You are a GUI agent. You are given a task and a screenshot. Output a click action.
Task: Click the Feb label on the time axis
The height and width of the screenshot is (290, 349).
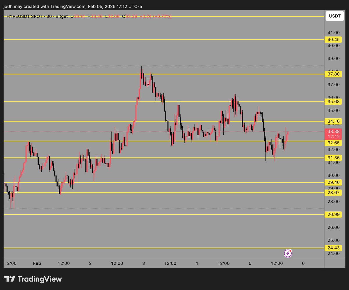coord(37,263)
